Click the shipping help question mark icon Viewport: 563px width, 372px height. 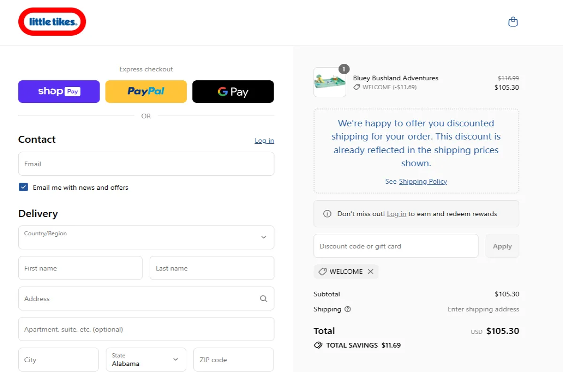(346, 309)
